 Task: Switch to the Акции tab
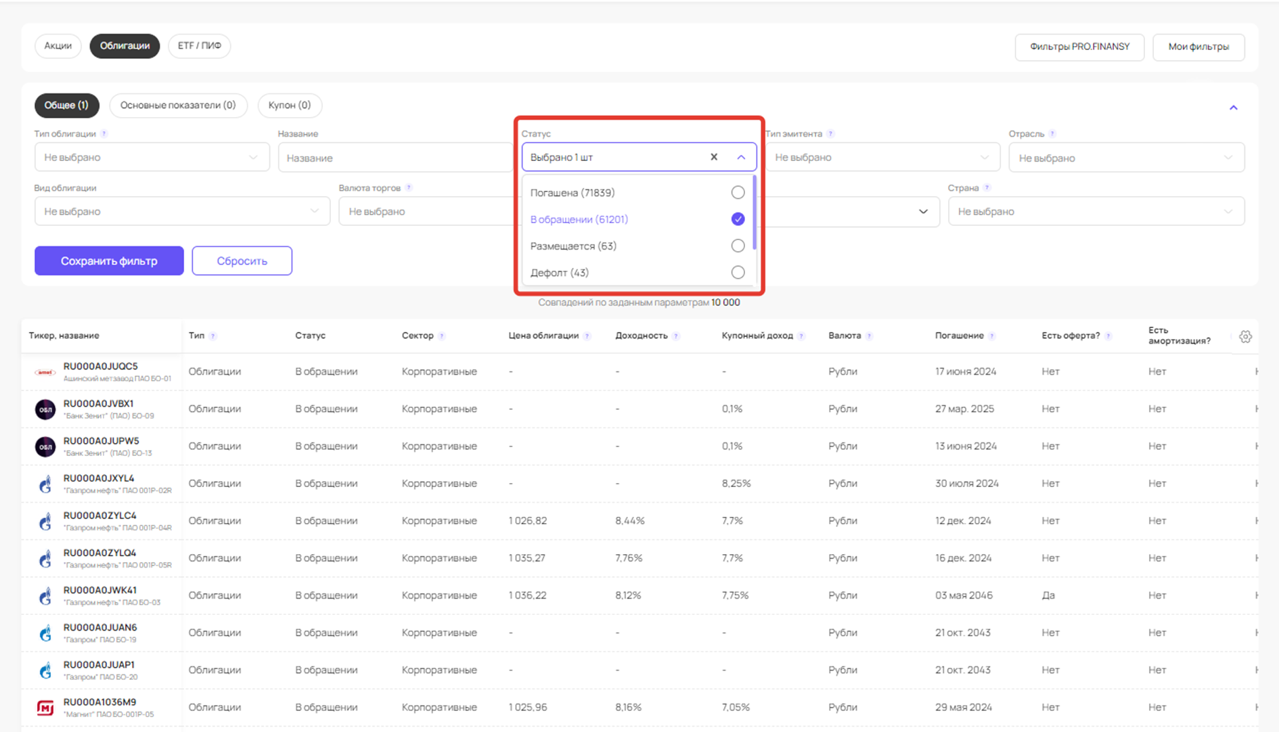pos(58,46)
